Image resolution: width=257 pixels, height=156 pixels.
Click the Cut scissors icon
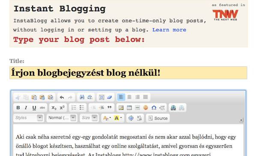pyautogui.click(x=18, y=97)
